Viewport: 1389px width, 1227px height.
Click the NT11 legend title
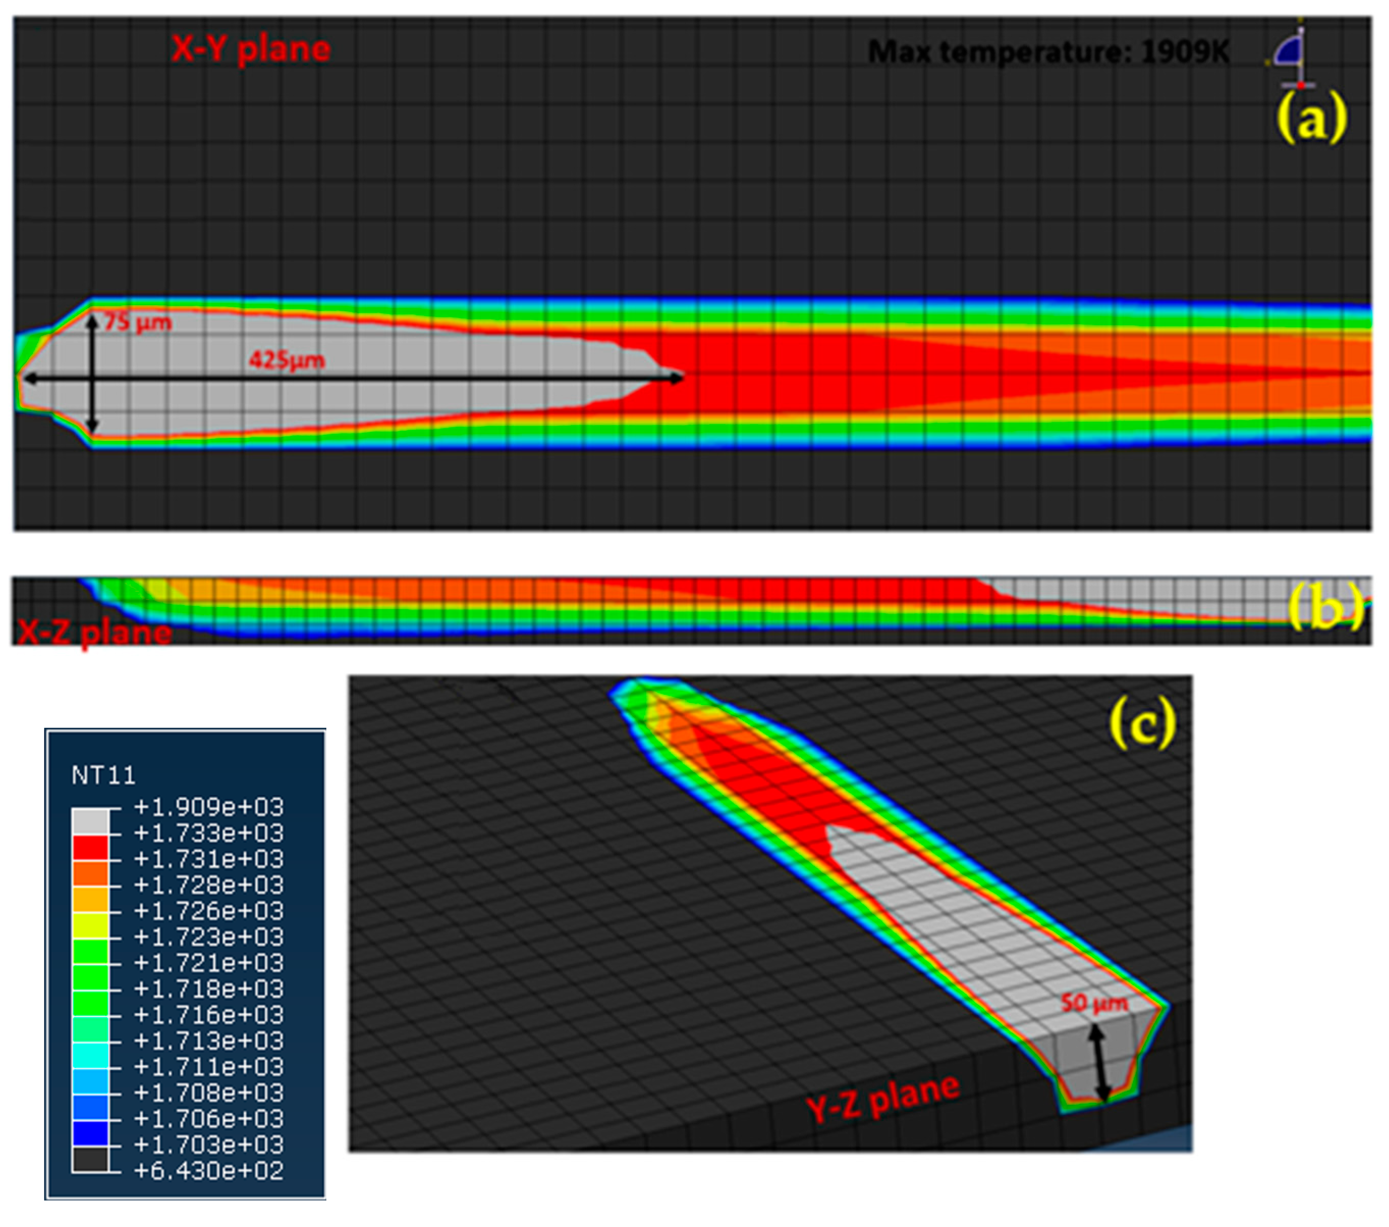103,775
